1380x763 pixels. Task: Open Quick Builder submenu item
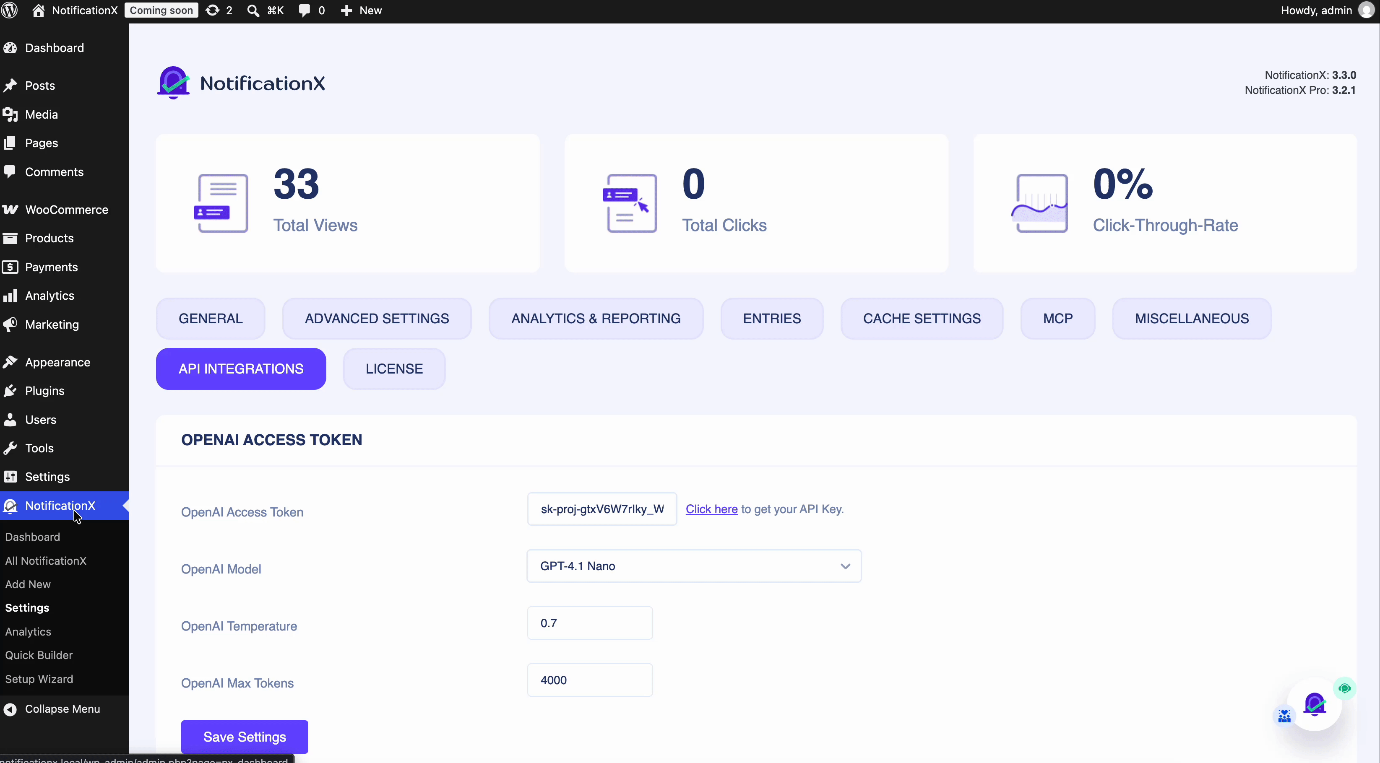39,655
